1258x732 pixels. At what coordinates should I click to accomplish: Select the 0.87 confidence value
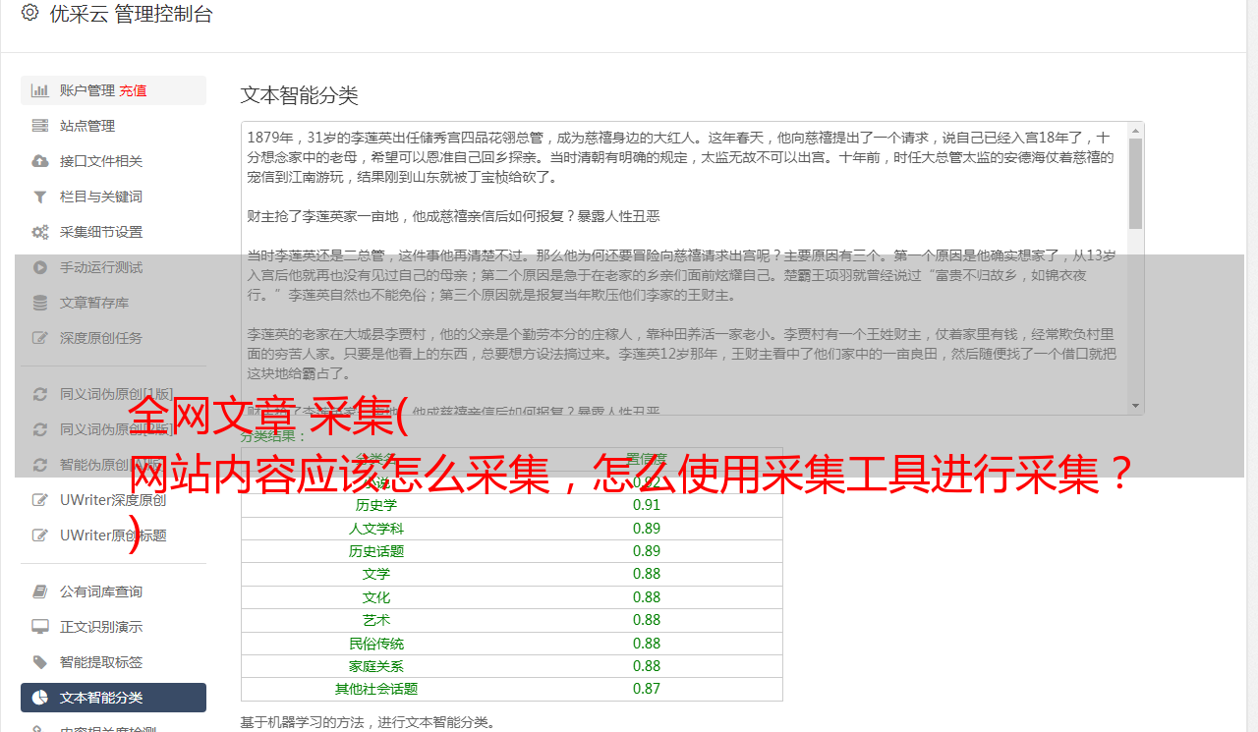647,689
